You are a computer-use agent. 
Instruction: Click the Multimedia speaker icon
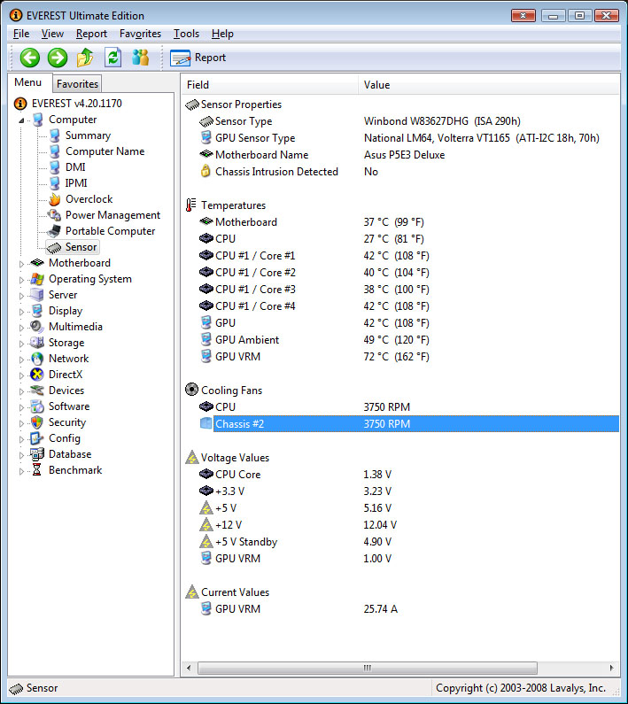point(37,327)
